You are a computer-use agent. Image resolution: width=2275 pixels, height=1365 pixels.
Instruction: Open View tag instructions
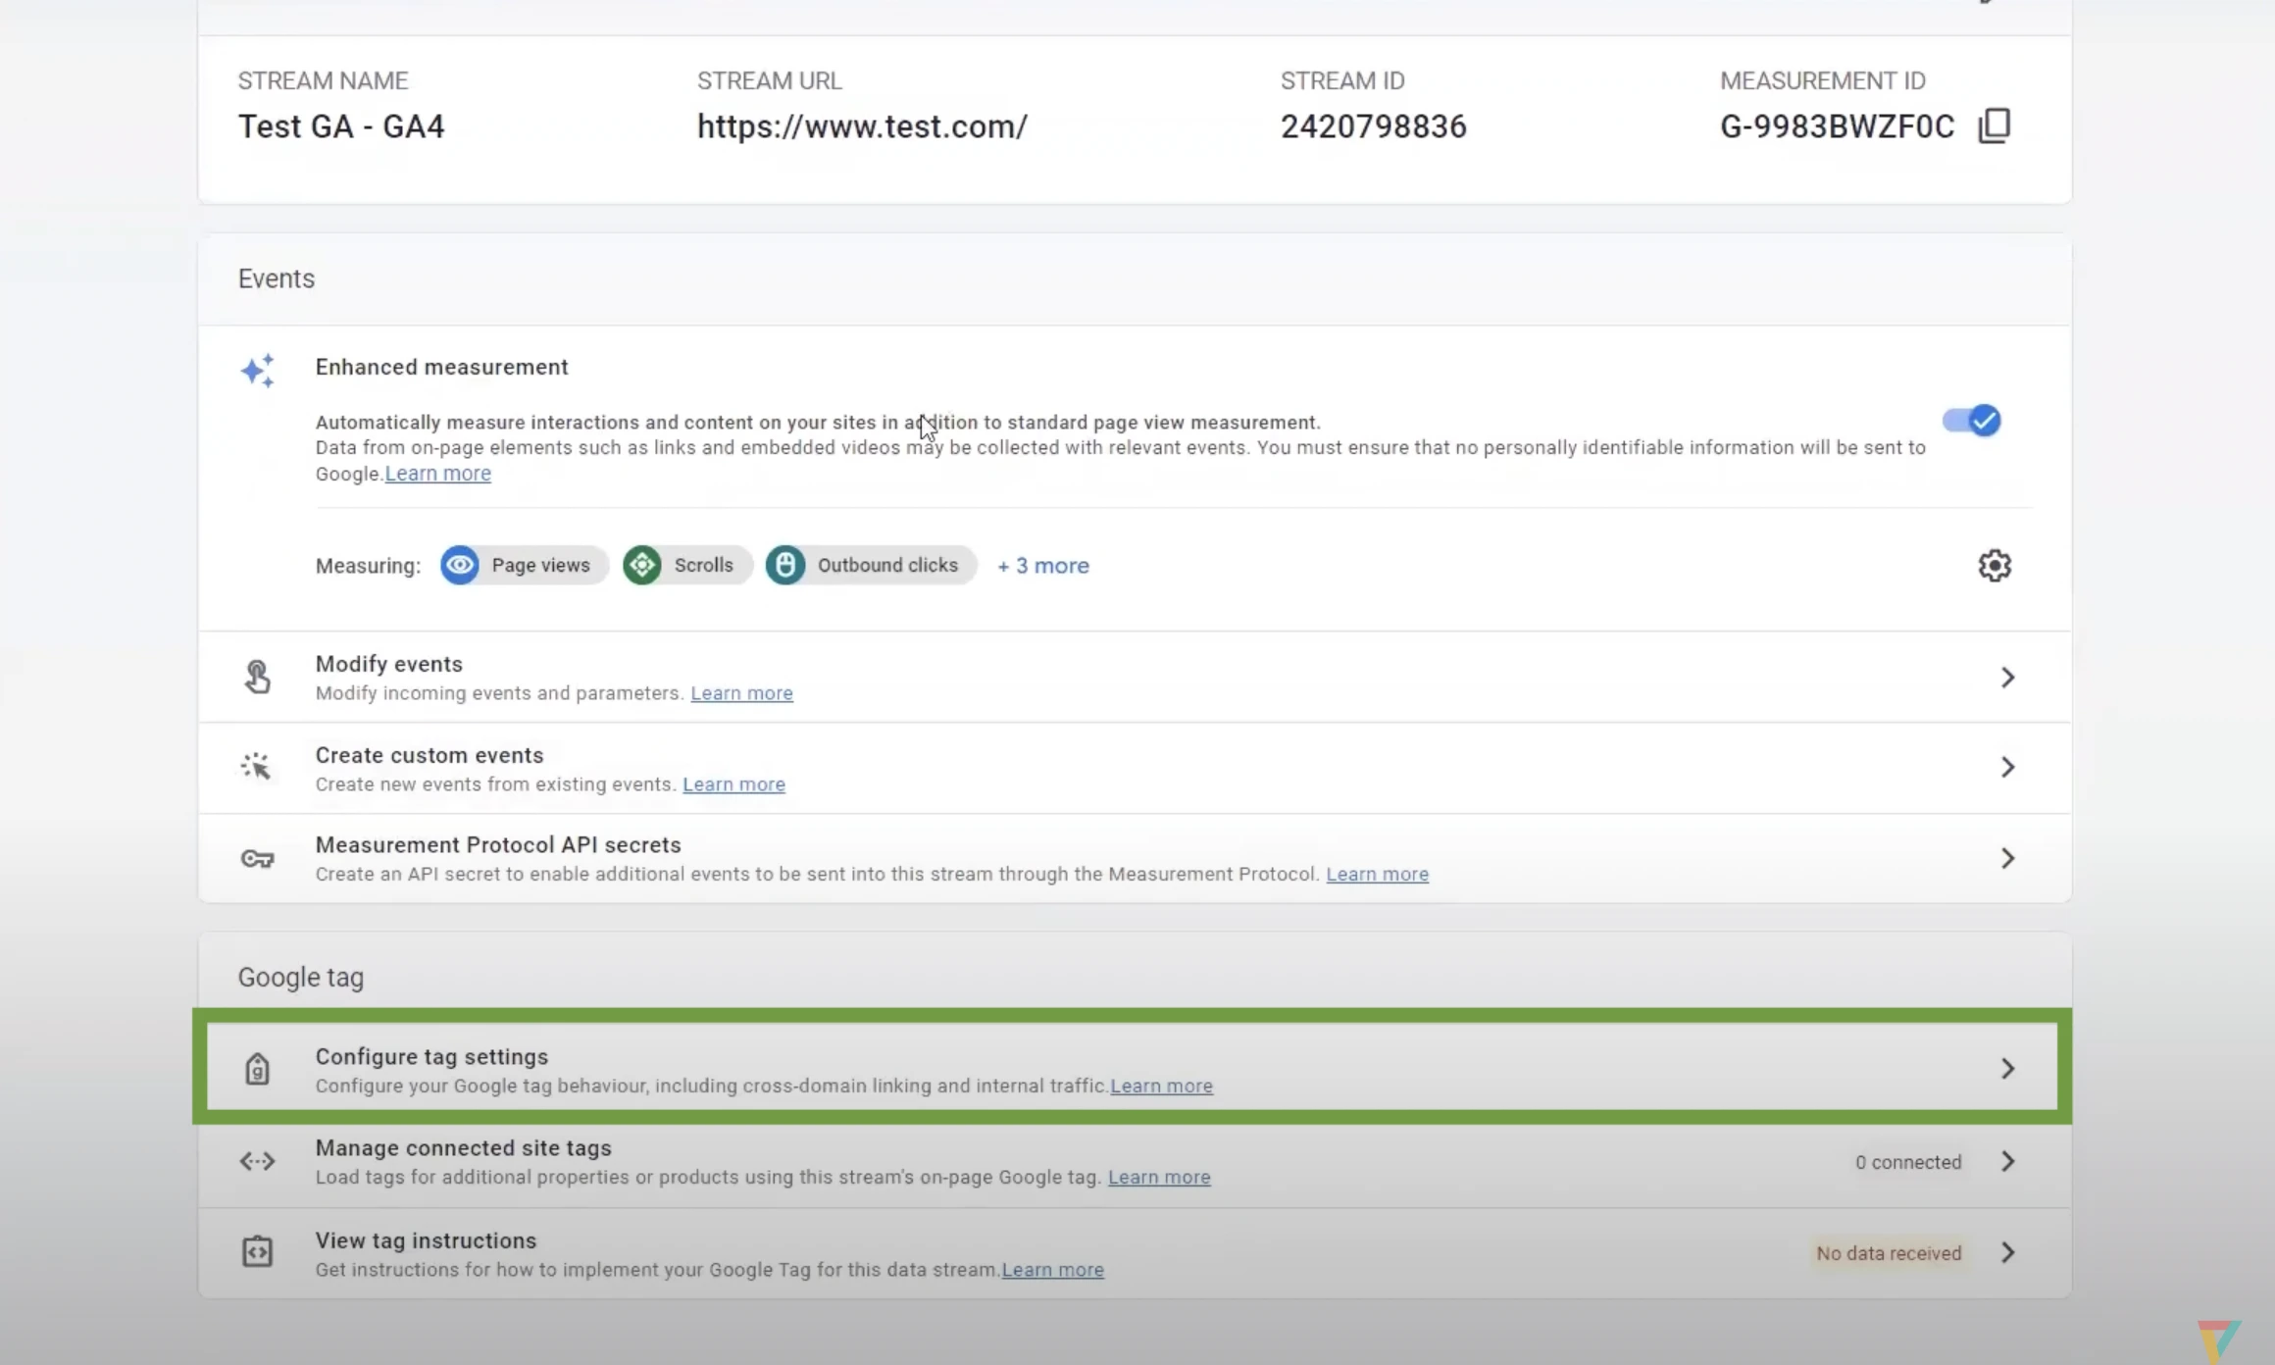click(x=1135, y=1253)
